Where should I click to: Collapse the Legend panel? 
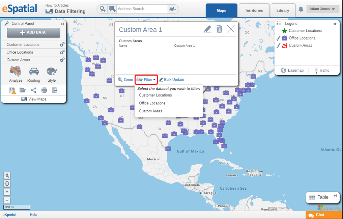(x=335, y=24)
